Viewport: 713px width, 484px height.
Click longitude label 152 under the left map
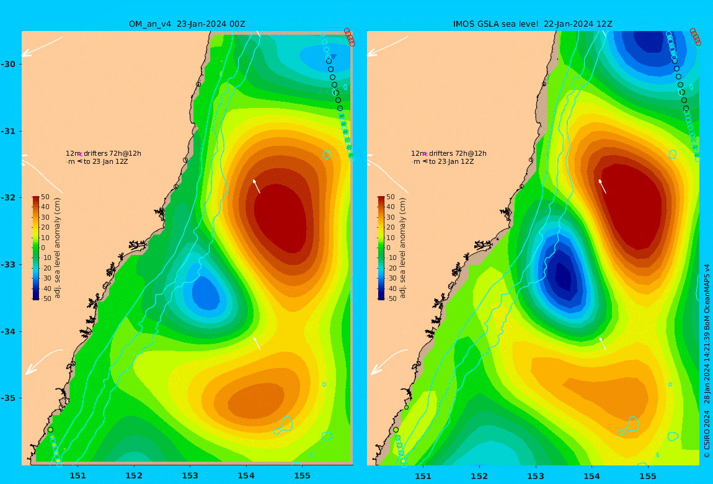pyautogui.click(x=134, y=476)
